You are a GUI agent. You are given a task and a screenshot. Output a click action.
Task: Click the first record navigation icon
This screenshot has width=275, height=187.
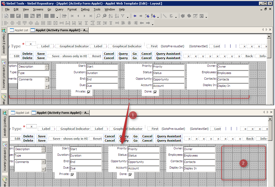coord(72,16)
